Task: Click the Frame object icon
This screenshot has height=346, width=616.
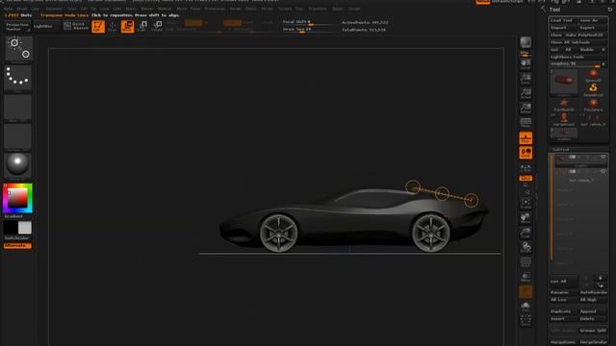Action: point(526,203)
